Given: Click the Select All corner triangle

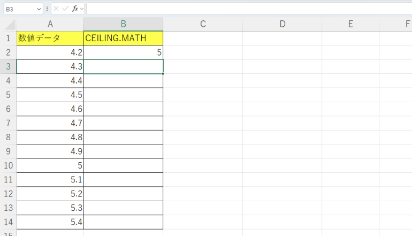Looking at the screenshot, I should pyautogui.click(x=10, y=24).
